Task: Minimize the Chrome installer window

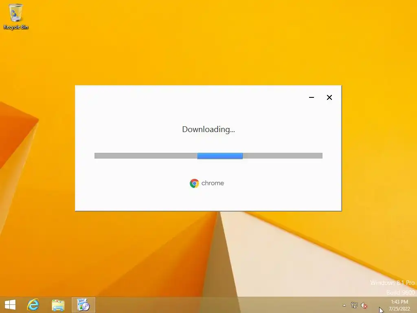Action: point(312,97)
